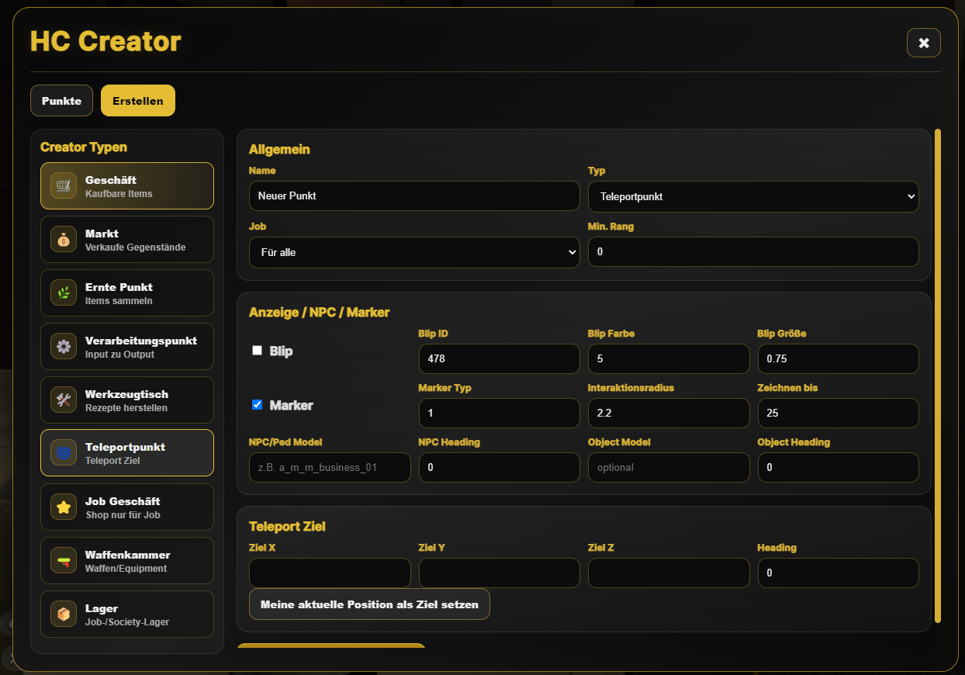
Task: Select Geschäft creator type
Action: [x=127, y=185]
